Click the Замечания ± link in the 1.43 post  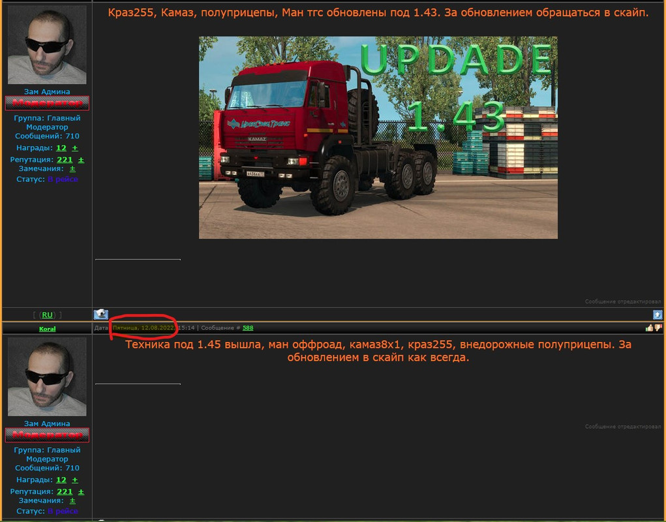tap(72, 168)
